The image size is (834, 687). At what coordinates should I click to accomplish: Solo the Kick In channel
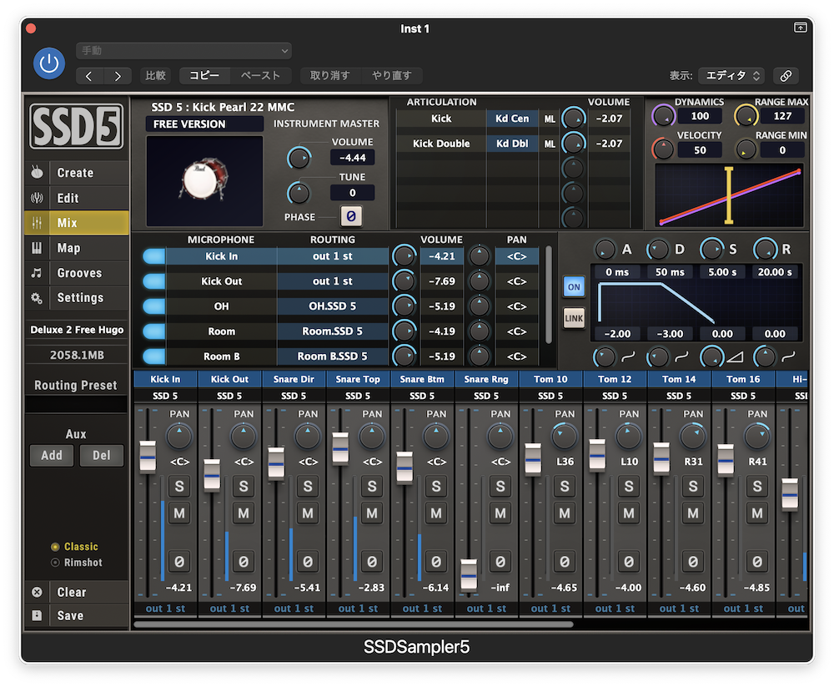click(179, 486)
